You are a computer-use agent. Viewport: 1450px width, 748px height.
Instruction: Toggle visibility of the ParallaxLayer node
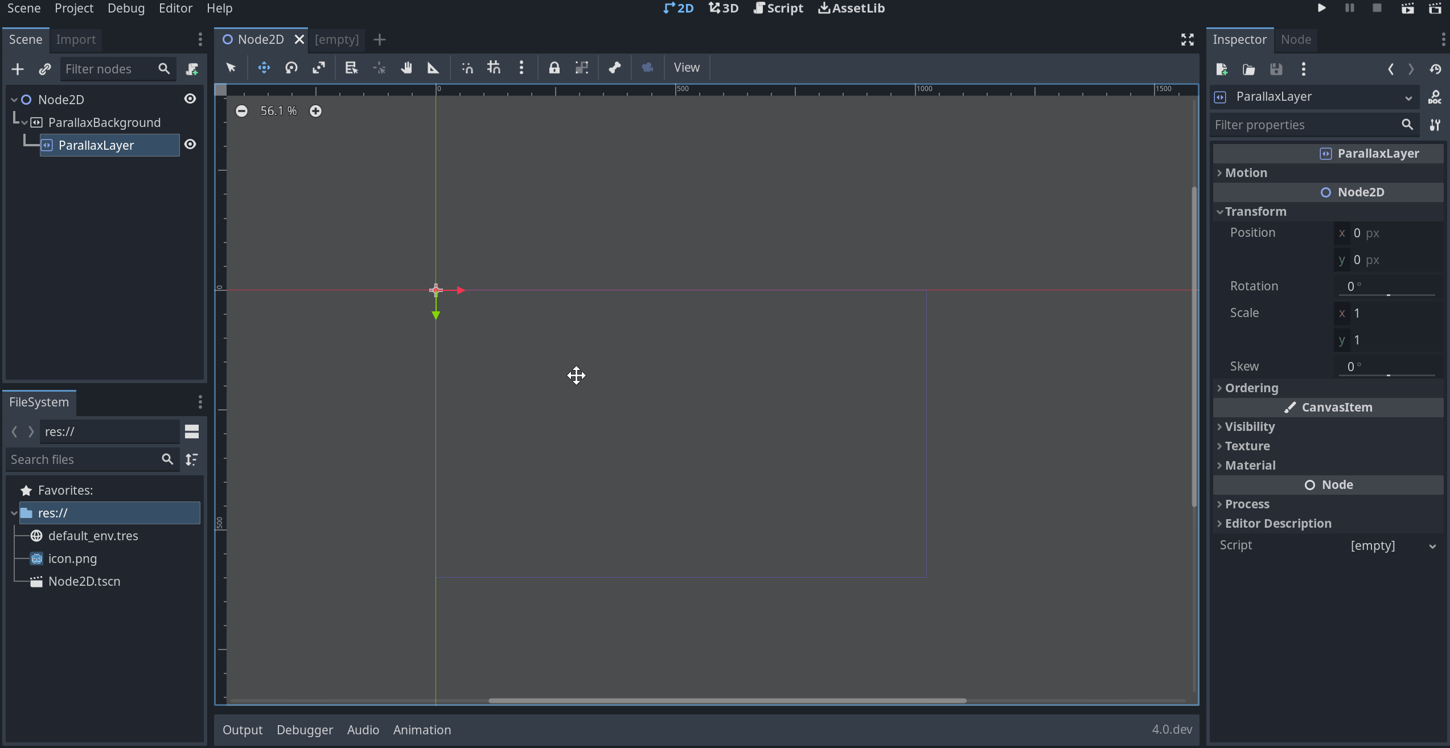pos(190,144)
